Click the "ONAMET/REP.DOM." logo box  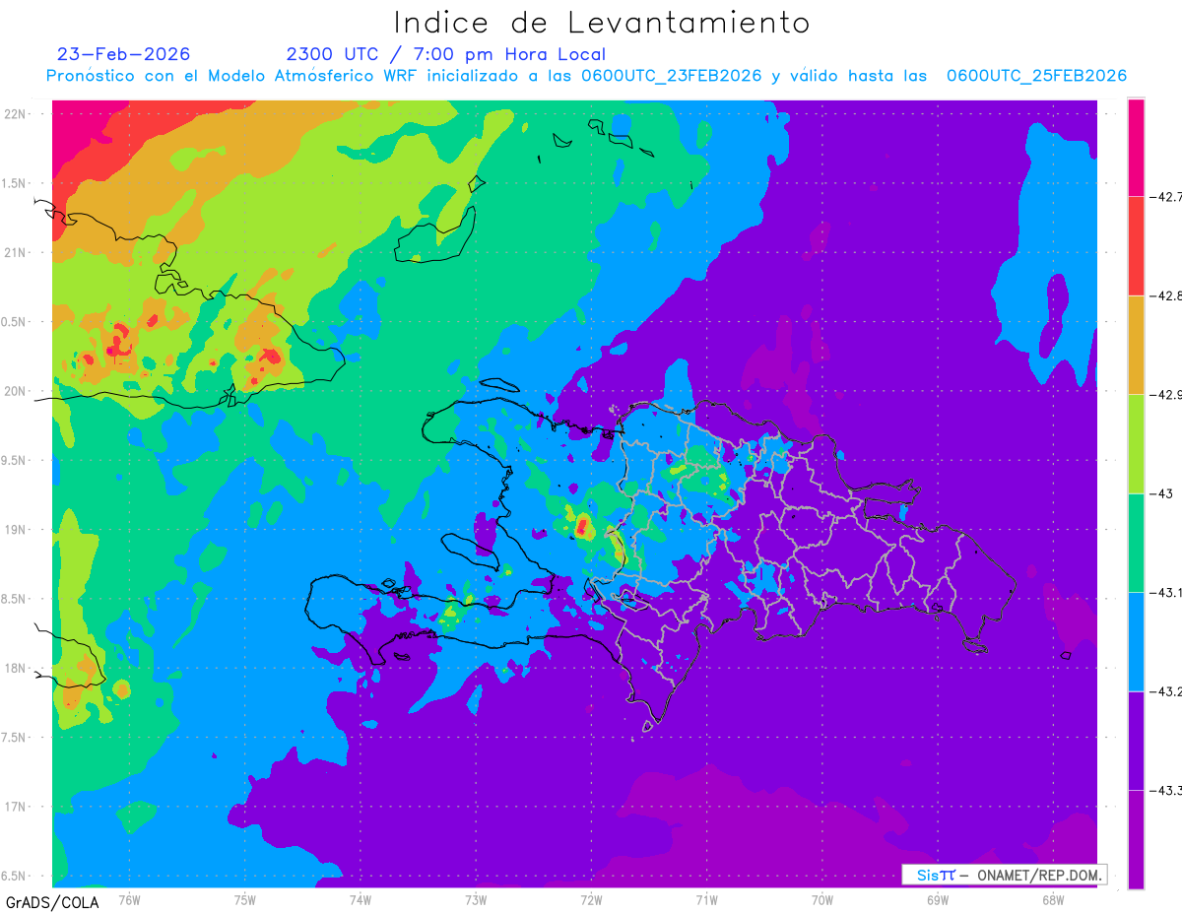coord(1005,875)
